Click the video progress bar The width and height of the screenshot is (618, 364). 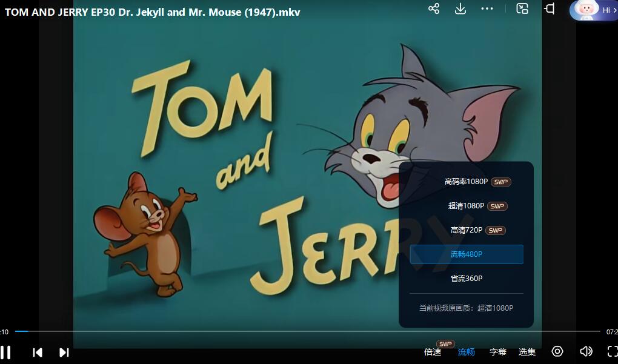point(307,331)
